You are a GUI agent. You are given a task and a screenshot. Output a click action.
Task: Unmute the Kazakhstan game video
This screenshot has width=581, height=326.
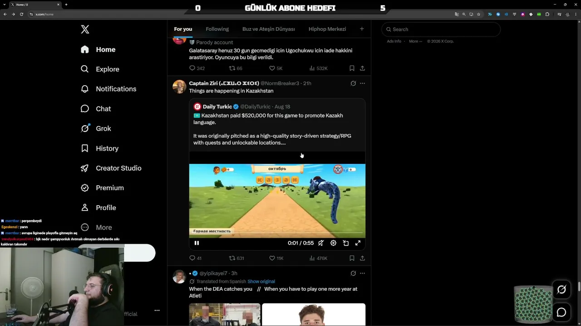(x=321, y=243)
